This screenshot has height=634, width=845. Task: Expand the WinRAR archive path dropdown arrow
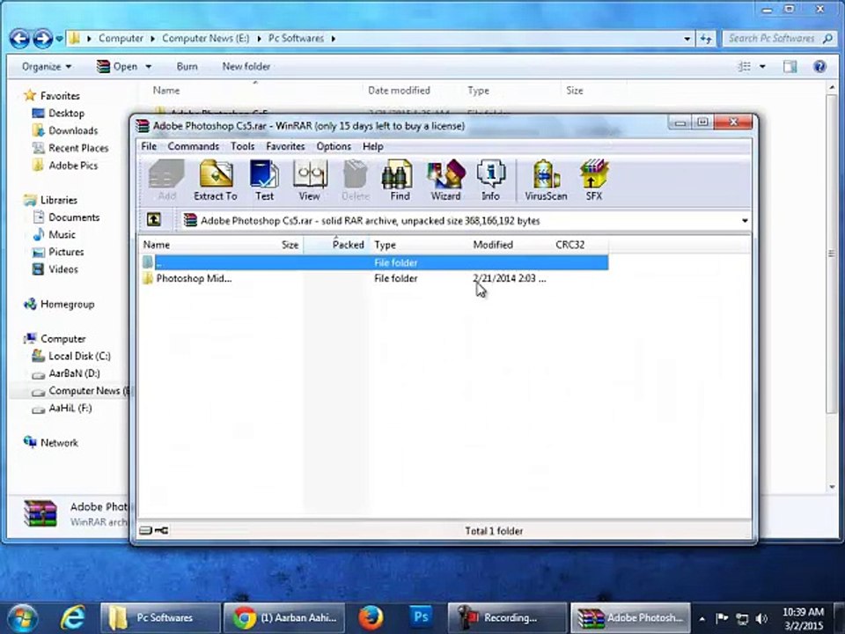pos(745,220)
